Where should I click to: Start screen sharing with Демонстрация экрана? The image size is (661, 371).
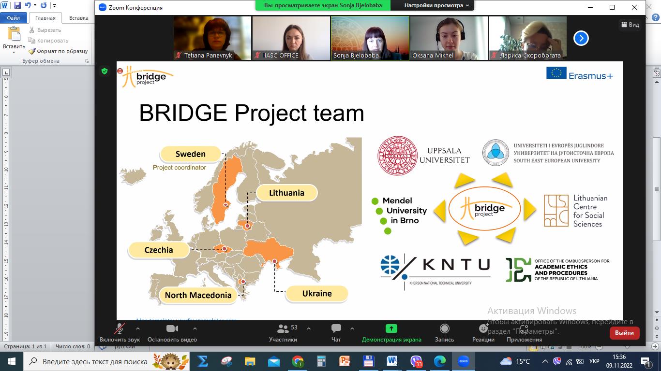pos(391,332)
